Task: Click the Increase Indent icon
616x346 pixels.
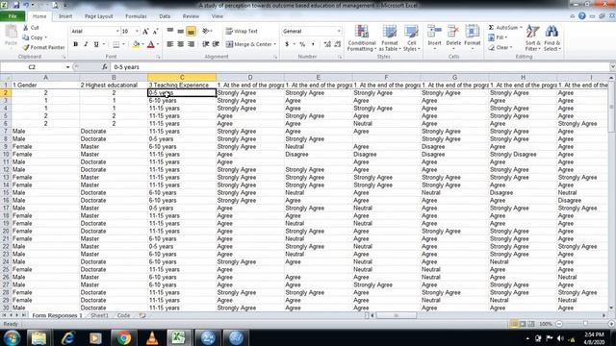Action: click(x=216, y=44)
